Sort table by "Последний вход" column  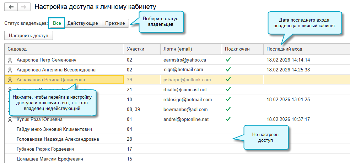click(x=284, y=49)
